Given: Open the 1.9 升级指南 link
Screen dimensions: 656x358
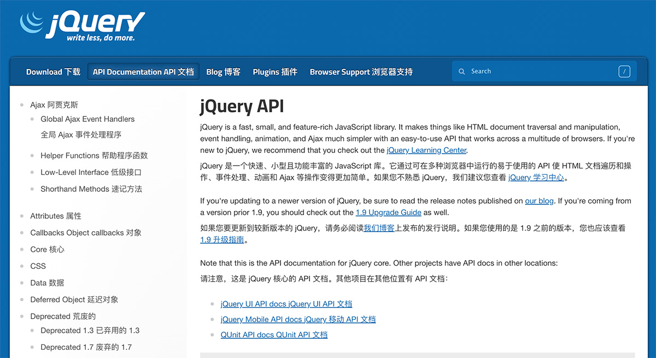Looking at the screenshot, I should [x=222, y=240].
